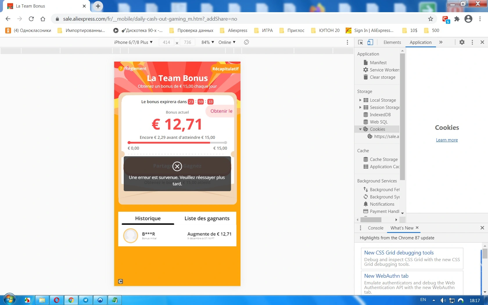Open DevTools customize three-dot menu
Image resolution: width=488 pixels, height=305 pixels.
pos(472,42)
